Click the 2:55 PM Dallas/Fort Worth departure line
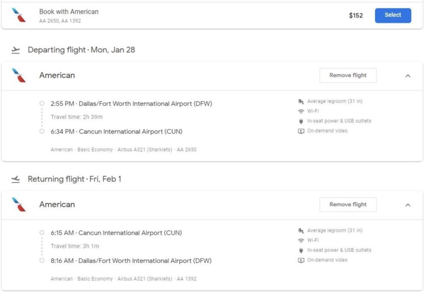This screenshot has height=292, width=424. [x=131, y=104]
